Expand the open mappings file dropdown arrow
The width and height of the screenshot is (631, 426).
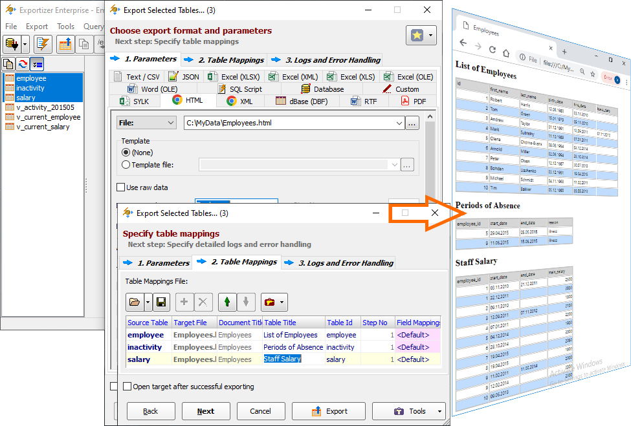click(x=148, y=302)
